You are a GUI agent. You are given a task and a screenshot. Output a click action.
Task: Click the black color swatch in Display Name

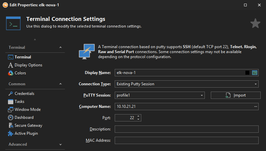coord(247,73)
